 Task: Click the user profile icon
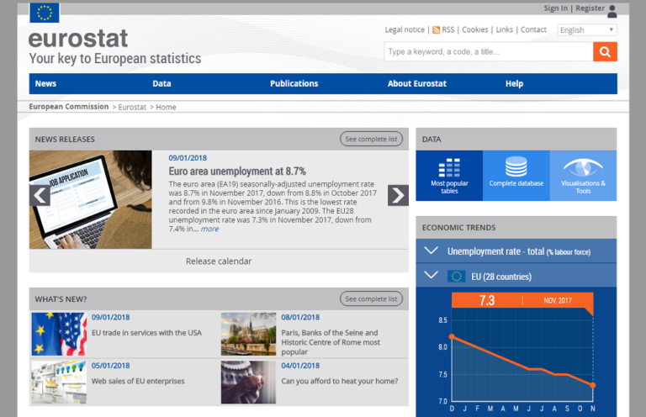612,12
